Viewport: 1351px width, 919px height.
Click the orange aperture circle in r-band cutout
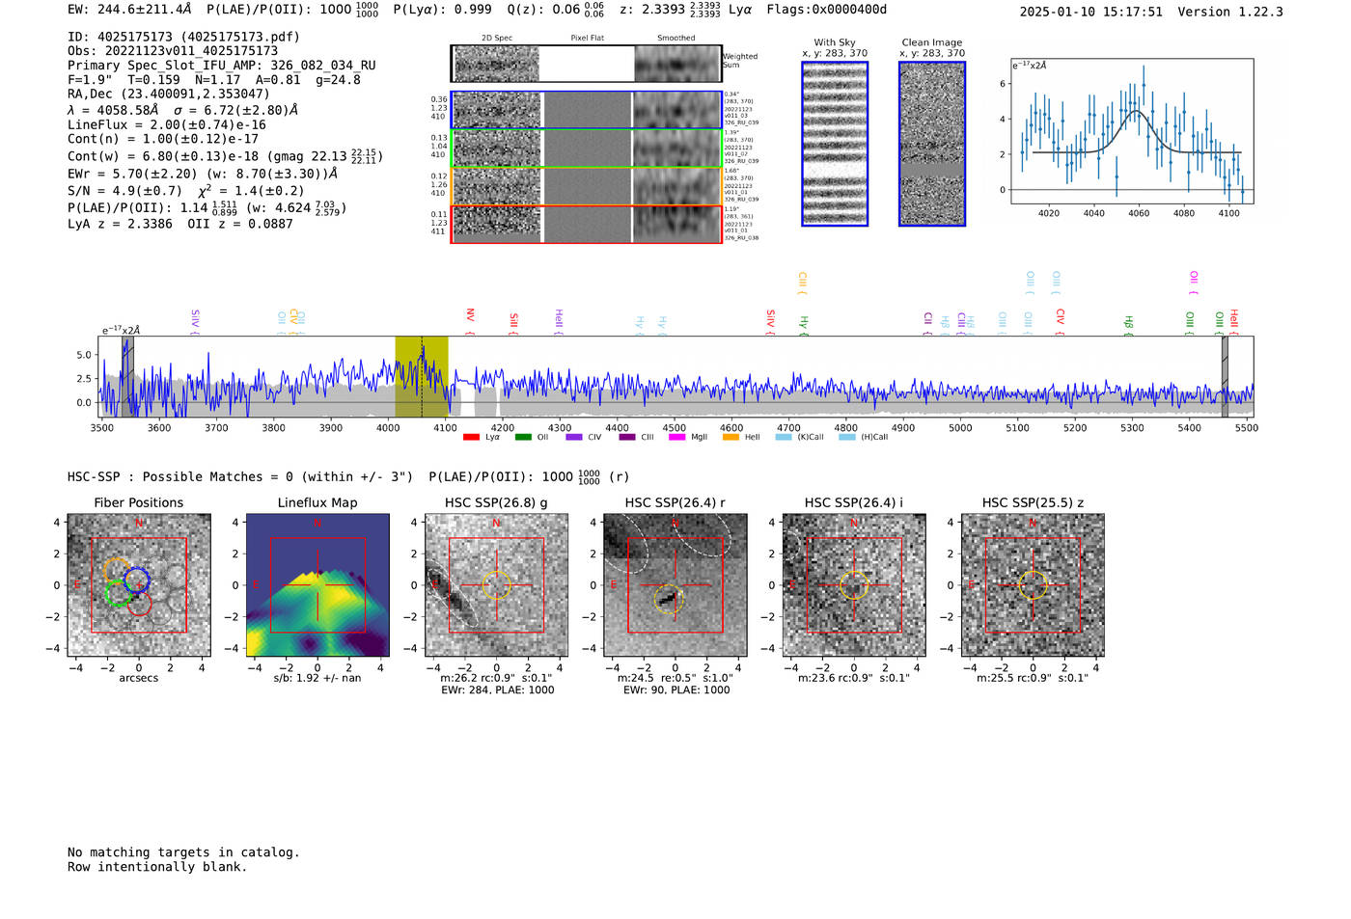pos(668,599)
